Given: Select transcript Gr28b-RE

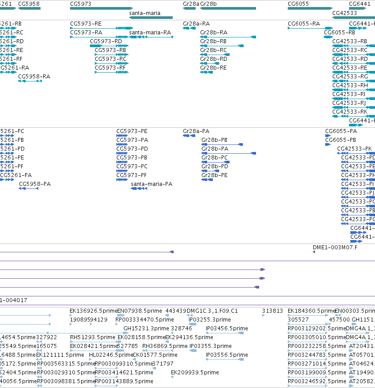Looking at the screenshot, I should point(213,67).
